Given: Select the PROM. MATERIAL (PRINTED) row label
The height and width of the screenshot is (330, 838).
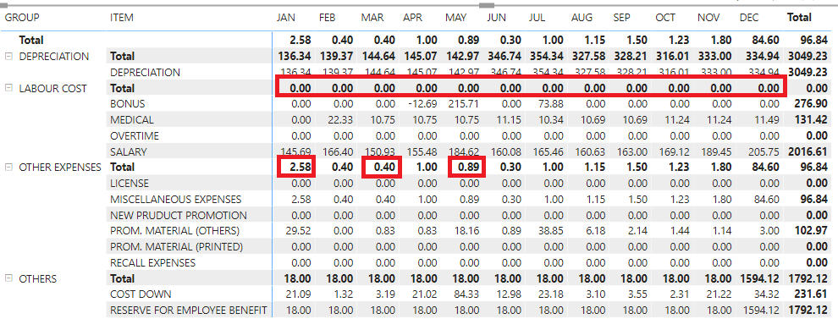Looking at the screenshot, I should [176, 247].
